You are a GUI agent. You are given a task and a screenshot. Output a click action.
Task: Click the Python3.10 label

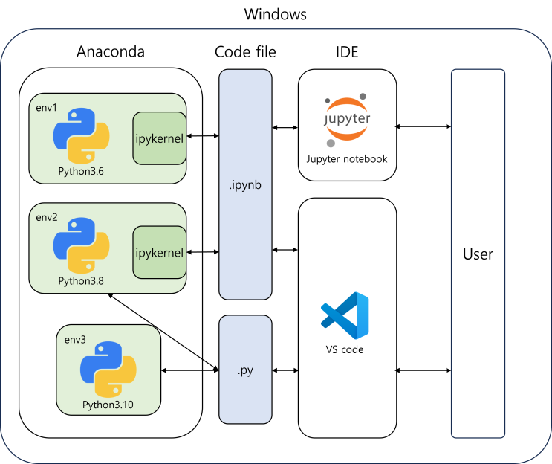(108, 405)
